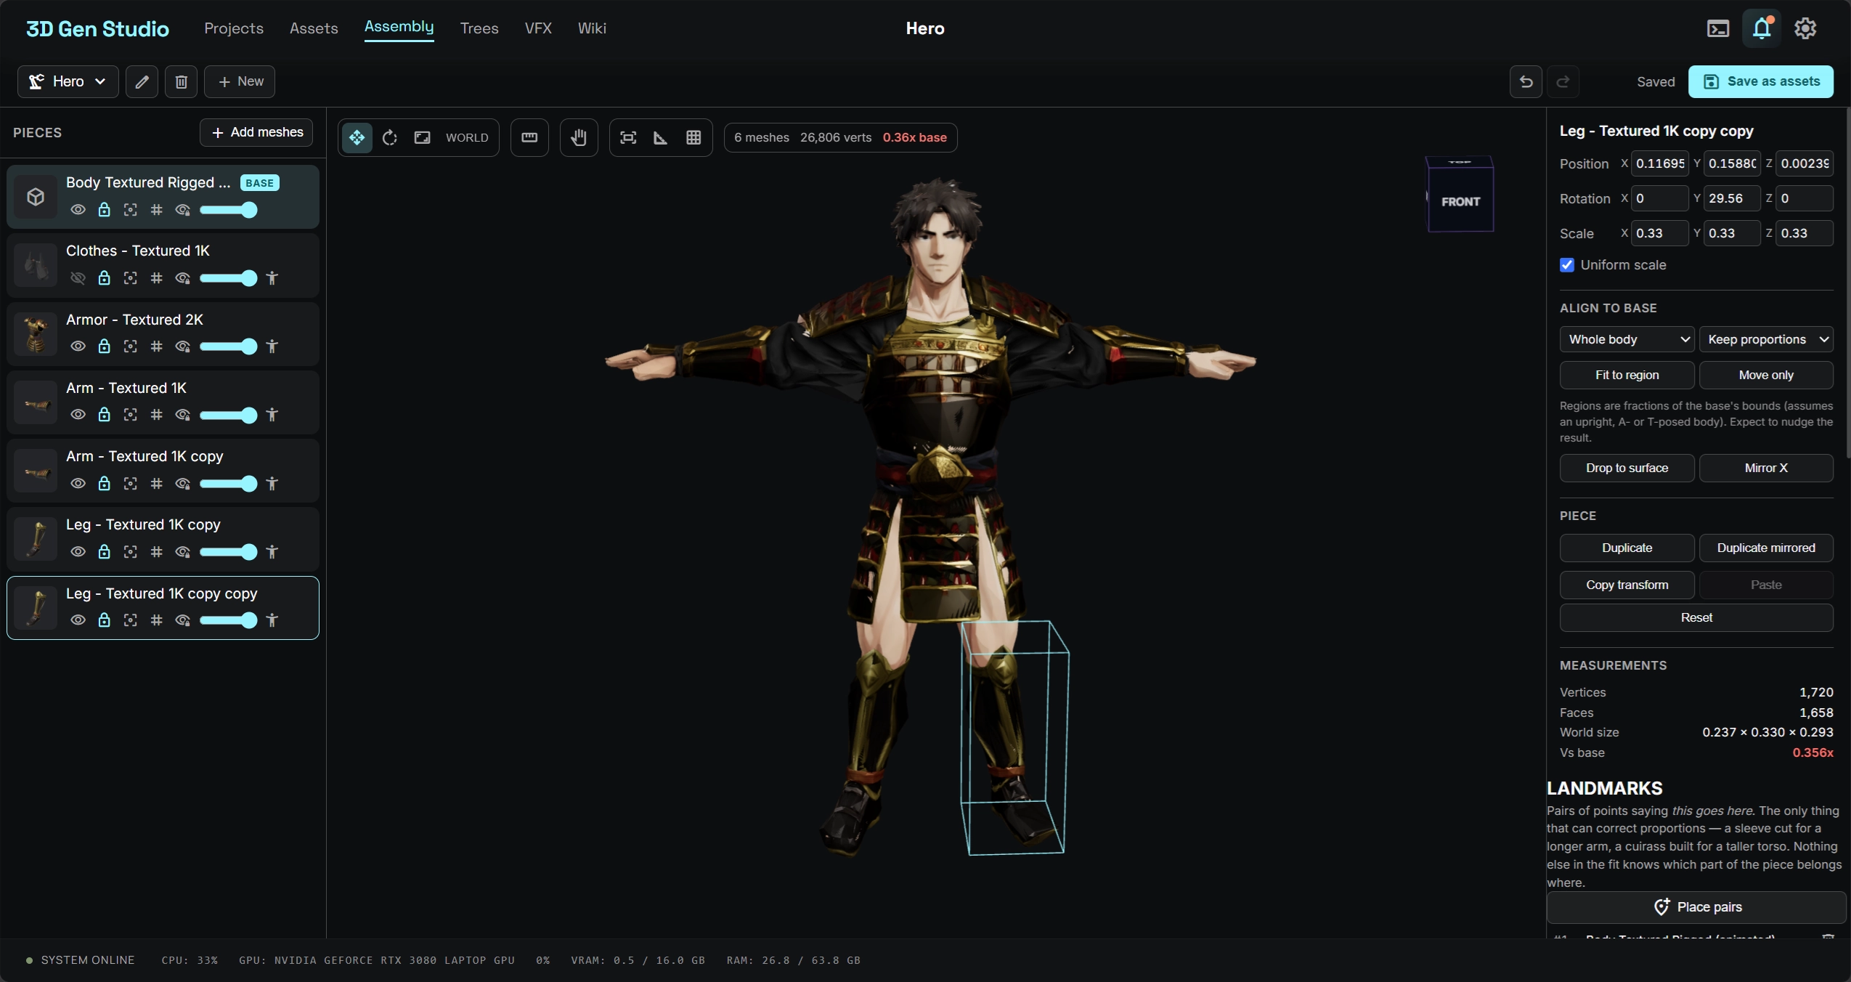Go to the Projects tab
The height and width of the screenshot is (982, 1851).
click(x=234, y=28)
